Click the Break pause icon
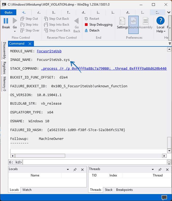 click(x=6, y=21)
